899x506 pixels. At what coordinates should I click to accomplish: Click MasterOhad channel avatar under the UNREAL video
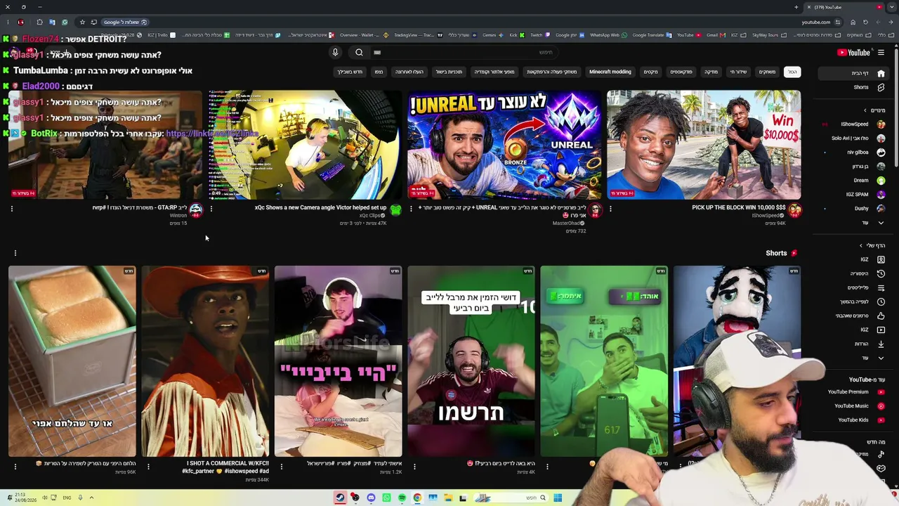(x=596, y=210)
